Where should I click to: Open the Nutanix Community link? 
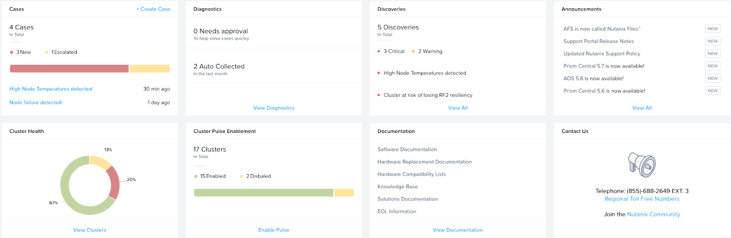pyautogui.click(x=653, y=215)
